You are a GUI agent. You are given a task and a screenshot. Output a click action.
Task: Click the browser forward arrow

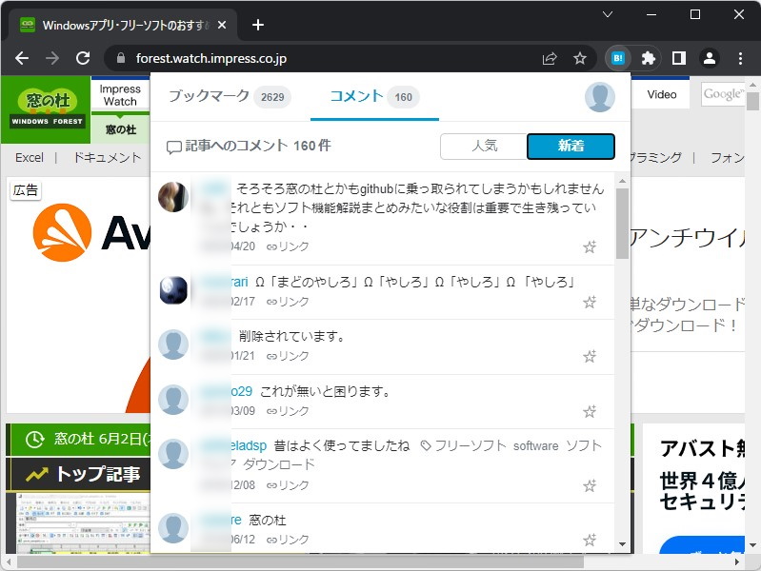(52, 58)
